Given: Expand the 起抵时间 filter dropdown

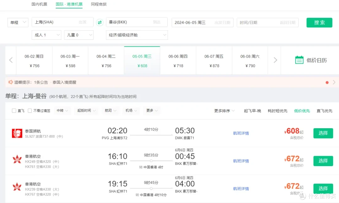Looking at the screenshot, I should tap(87, 110).
